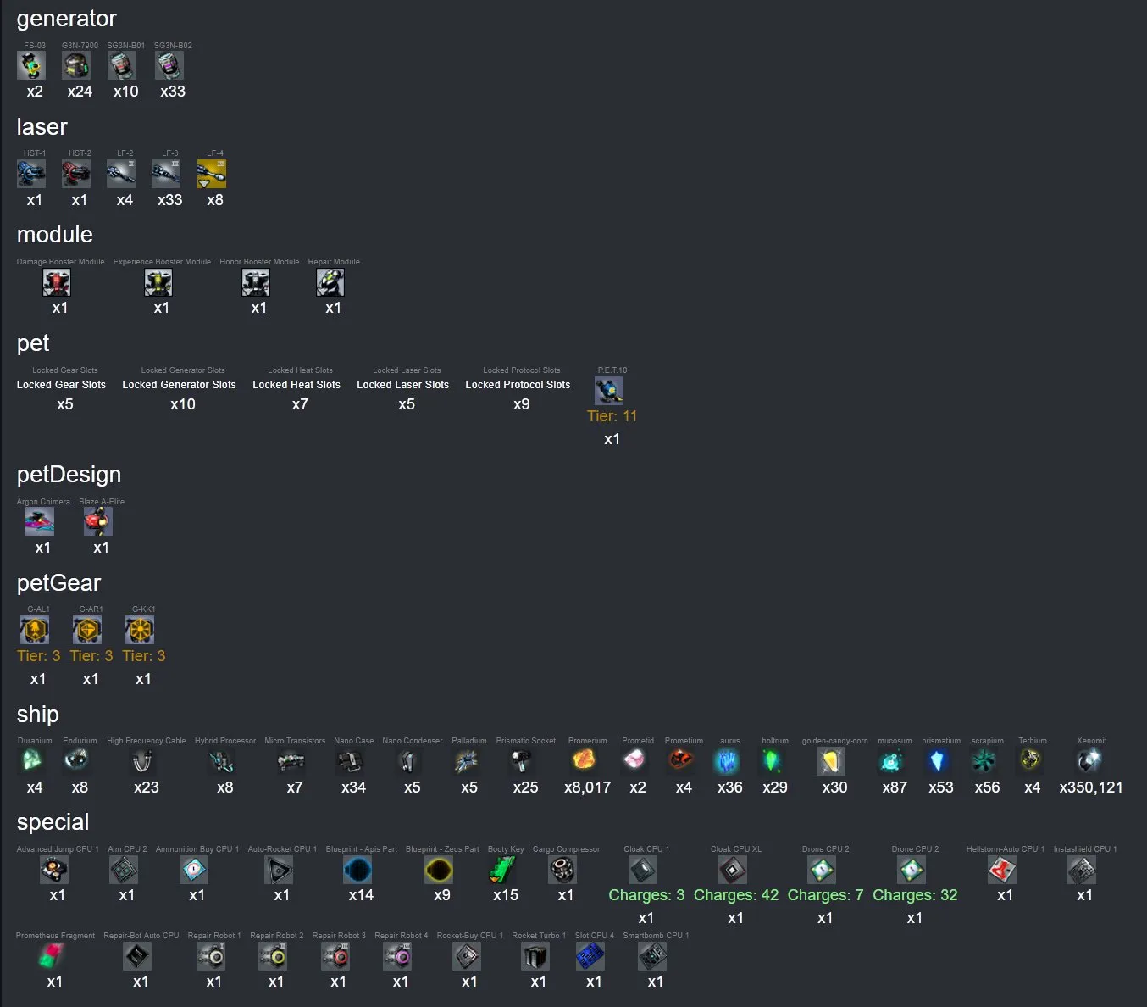Screen dimensions: 1147x1007
Task: Click the G-AR1 pet gear icon
Action: 87,630
